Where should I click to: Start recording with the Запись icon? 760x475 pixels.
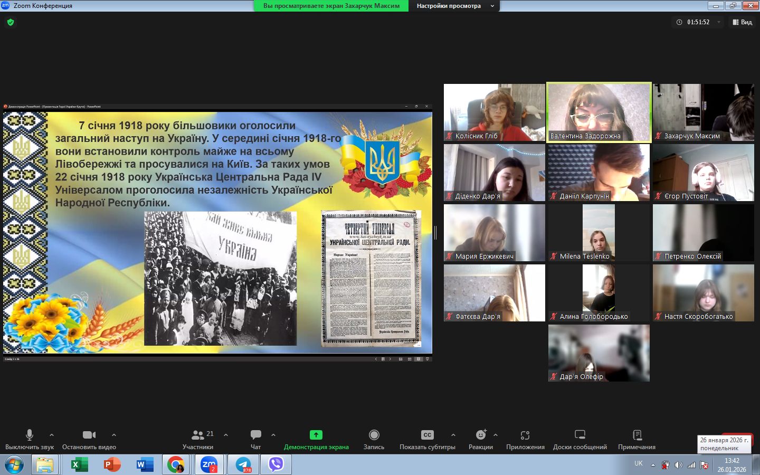(x=374, y=435)
